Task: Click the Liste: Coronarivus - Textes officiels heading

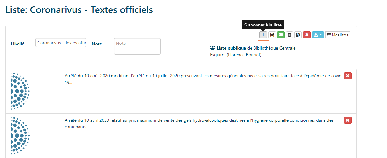Action: click(x=79, y=9)
